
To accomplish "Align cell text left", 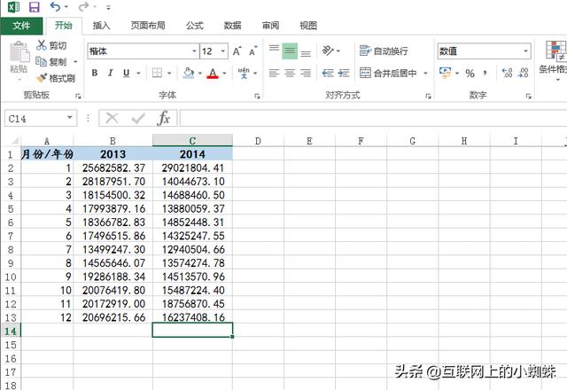I will pos(274,73).
